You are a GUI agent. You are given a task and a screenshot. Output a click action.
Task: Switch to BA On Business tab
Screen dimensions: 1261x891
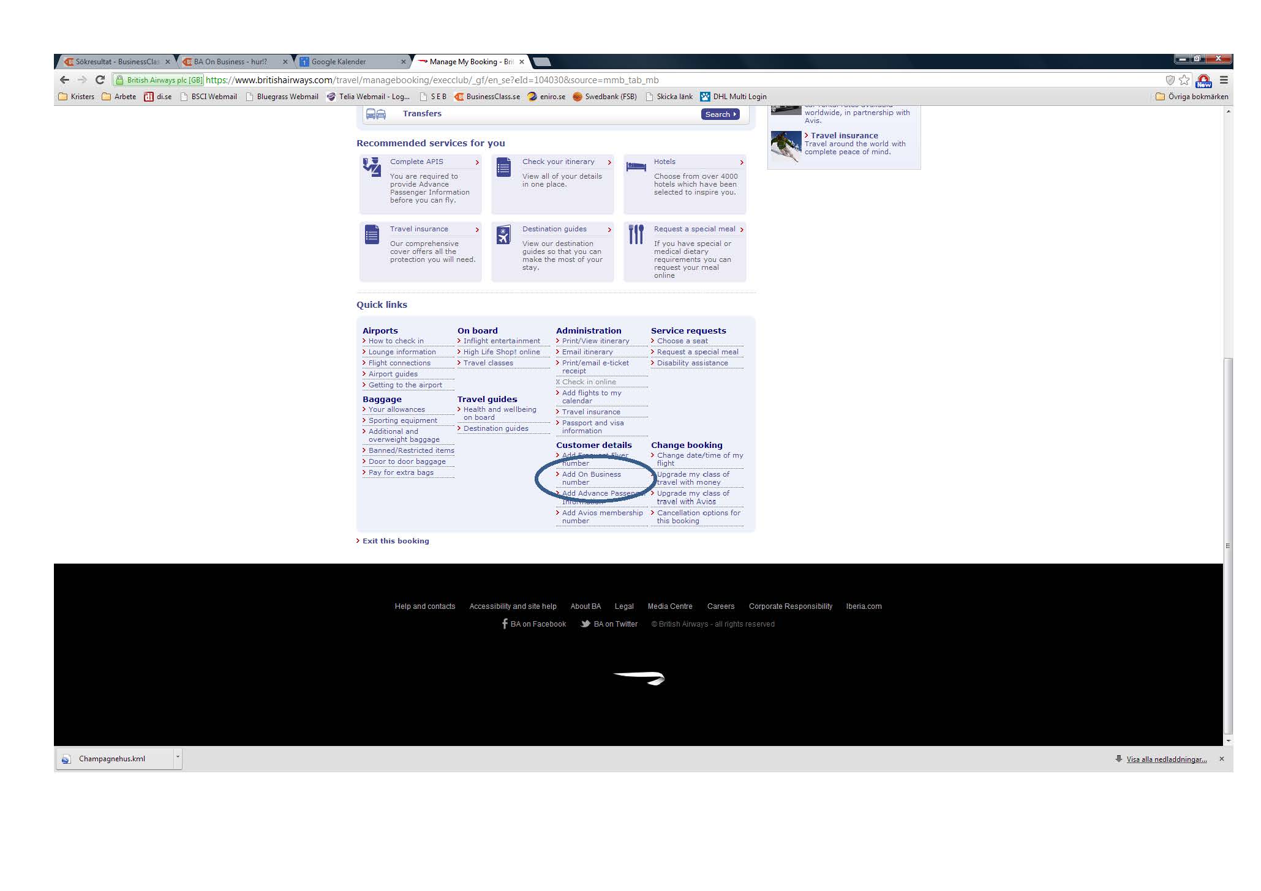click(230, 62)
